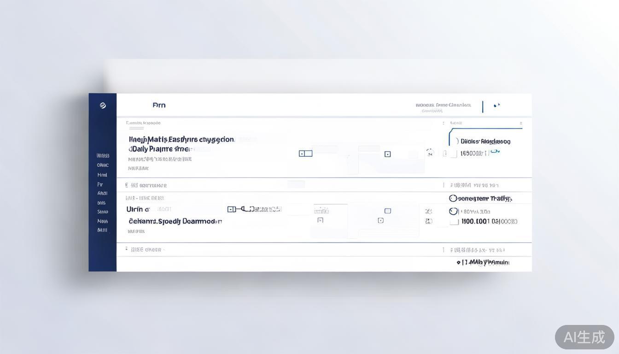The height and width of the screenshot is (354, 619).
Task: Check the box beside the 1100.1001 value
Action: click(x=454, y=221)
